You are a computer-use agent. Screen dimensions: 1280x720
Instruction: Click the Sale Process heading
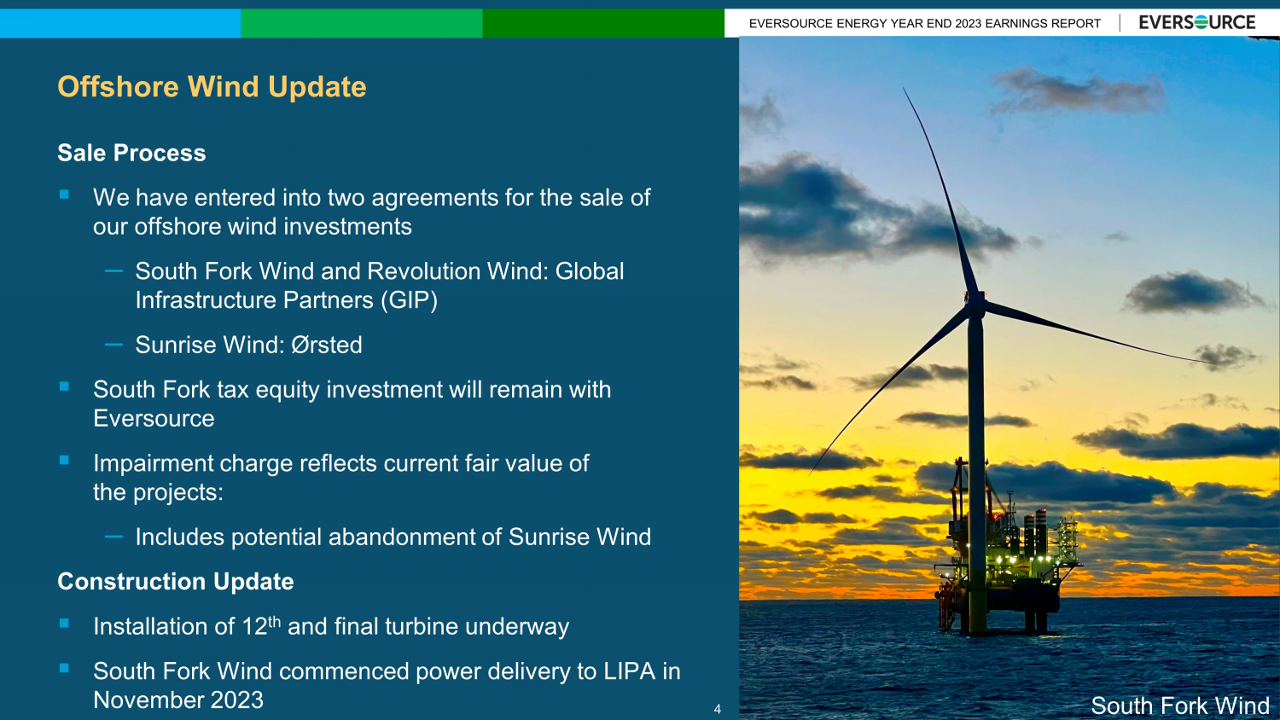coord(131,154)
